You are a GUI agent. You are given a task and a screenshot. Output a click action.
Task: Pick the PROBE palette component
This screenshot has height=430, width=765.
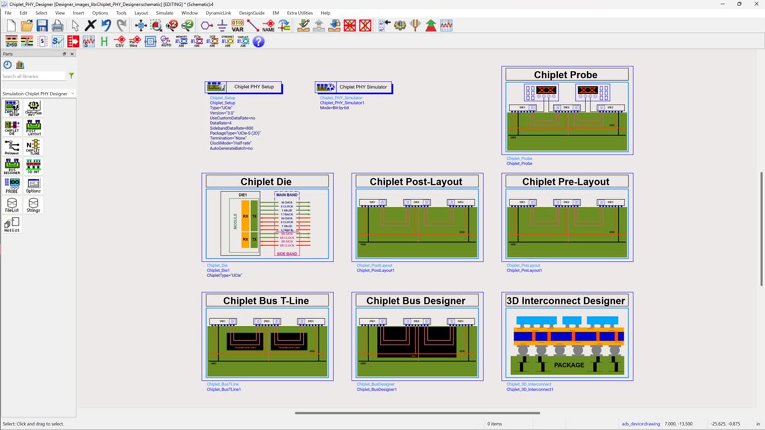(12, 185)
